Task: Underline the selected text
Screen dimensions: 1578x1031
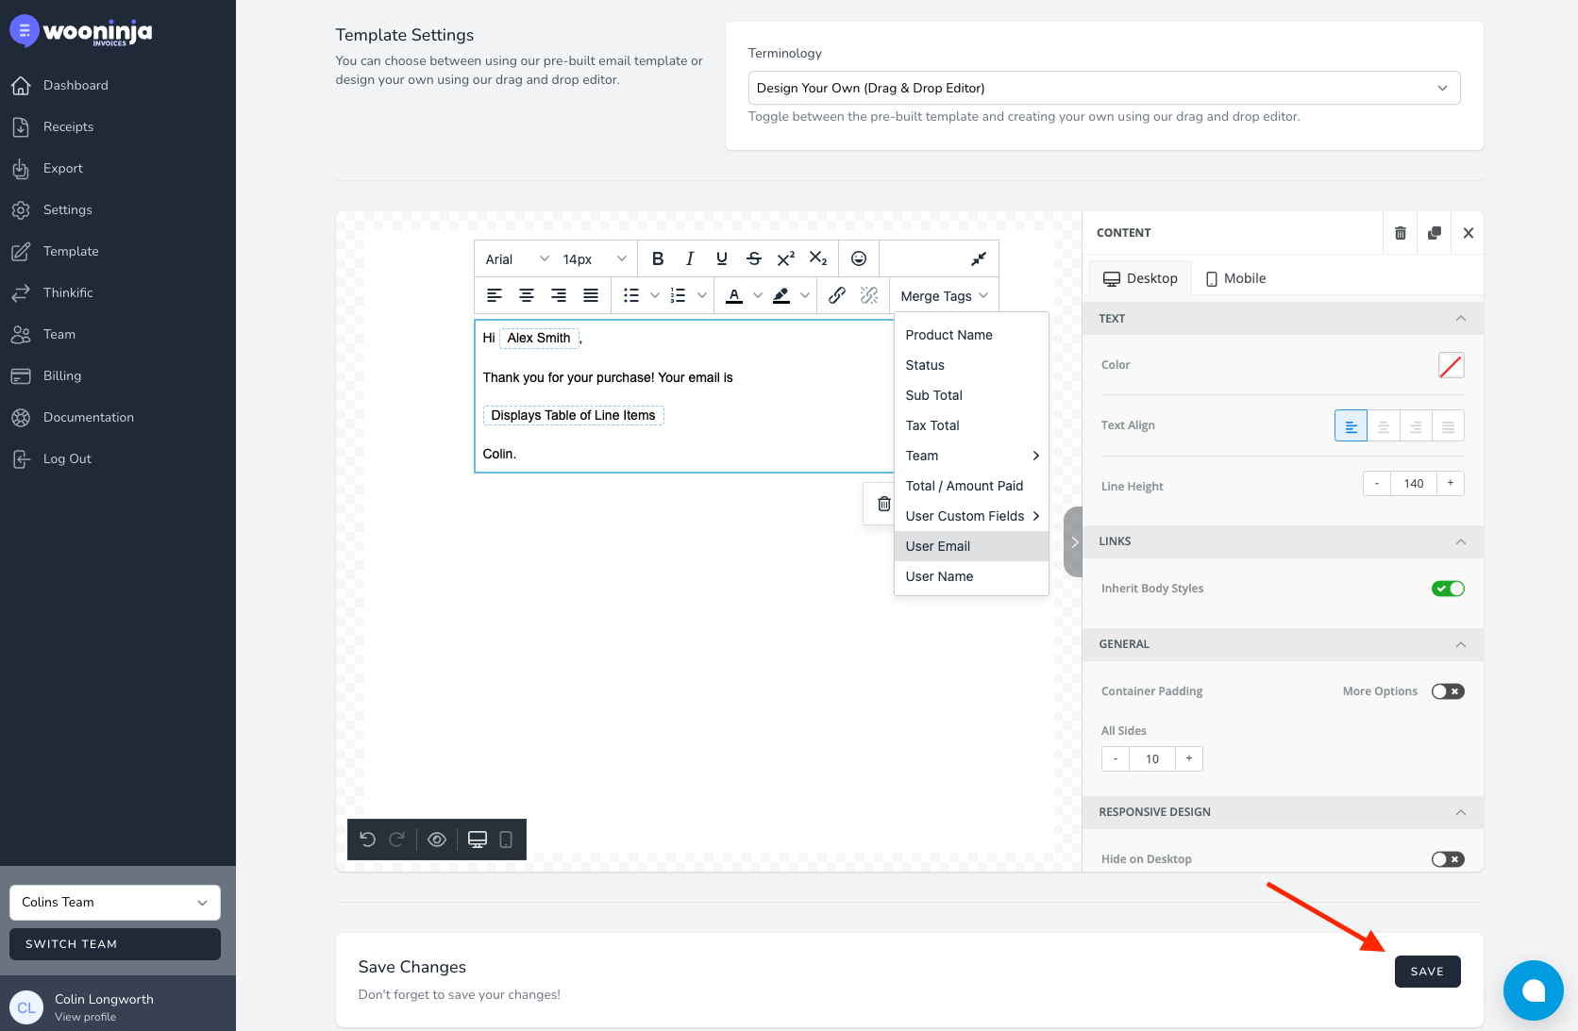Action: point(722,258)
